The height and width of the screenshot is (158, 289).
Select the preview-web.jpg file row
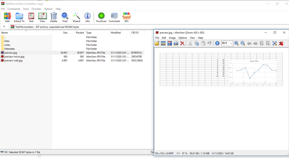[72, 61]
